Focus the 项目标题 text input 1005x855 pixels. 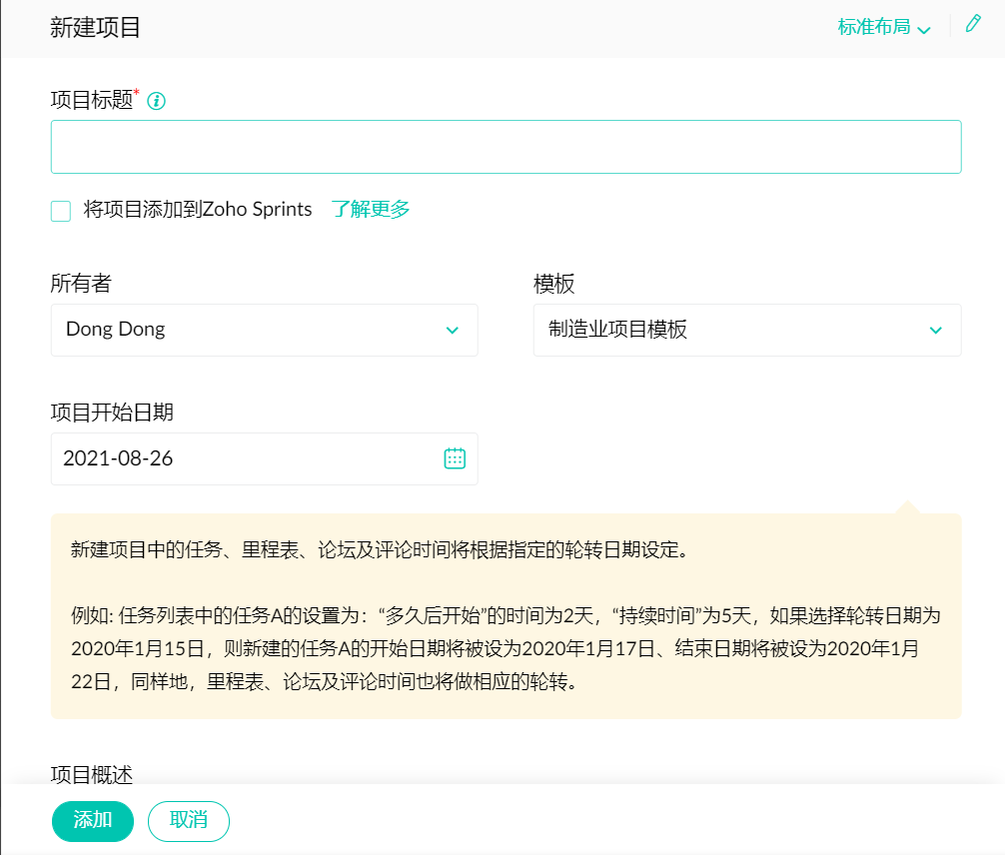[x=505, y=148]
